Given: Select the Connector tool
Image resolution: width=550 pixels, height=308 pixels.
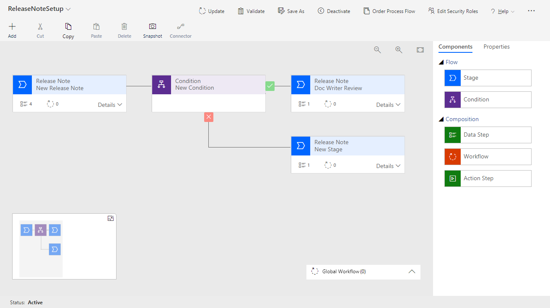Looking at the screenshot, I should [181, 27].
